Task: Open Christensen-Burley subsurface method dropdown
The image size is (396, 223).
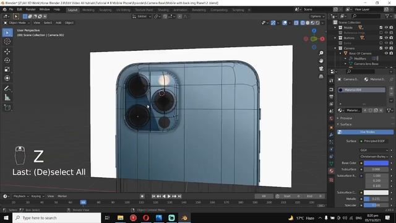Action: (374, 157)
